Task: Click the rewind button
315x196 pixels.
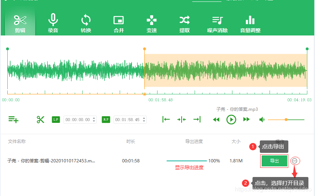Action: 216,120
